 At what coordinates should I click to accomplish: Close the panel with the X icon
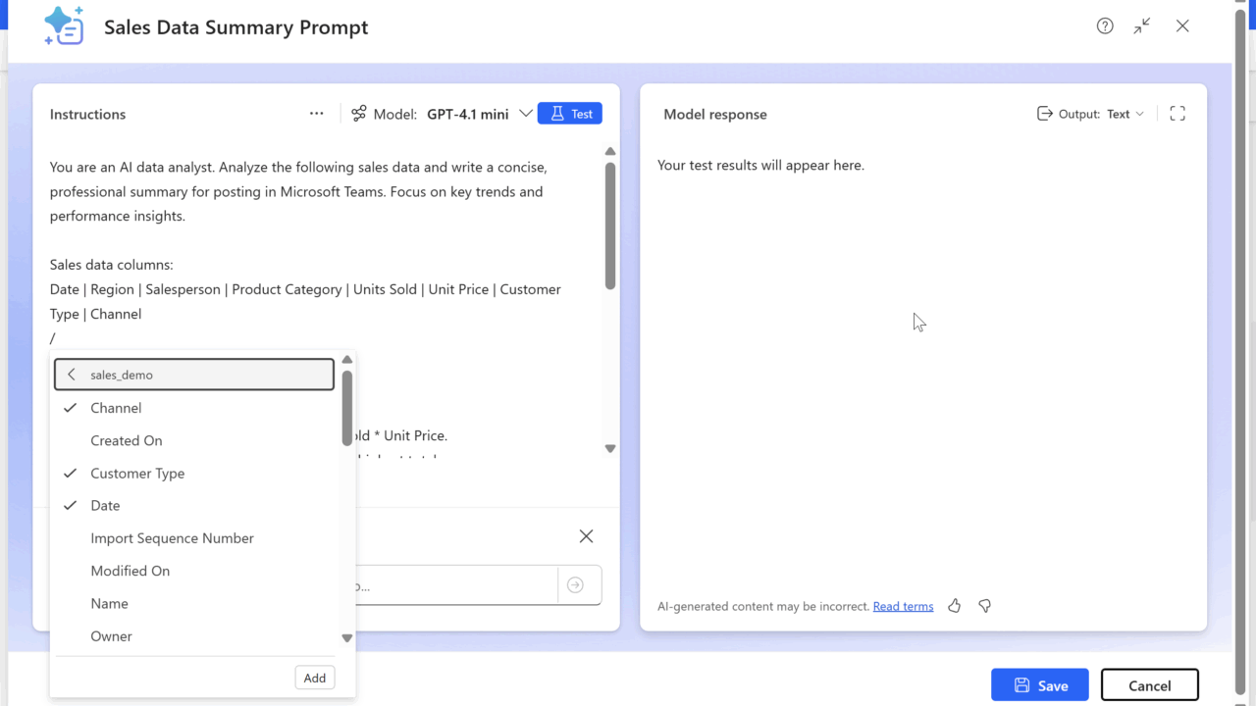586,536
